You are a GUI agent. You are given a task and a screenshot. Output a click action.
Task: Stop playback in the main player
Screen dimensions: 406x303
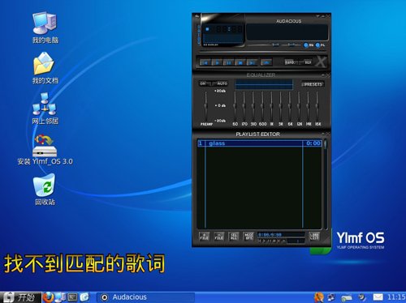(x=240, y=62)
